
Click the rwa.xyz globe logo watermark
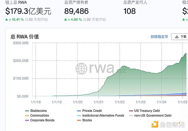pyautogui.click(x=82, y=68)
